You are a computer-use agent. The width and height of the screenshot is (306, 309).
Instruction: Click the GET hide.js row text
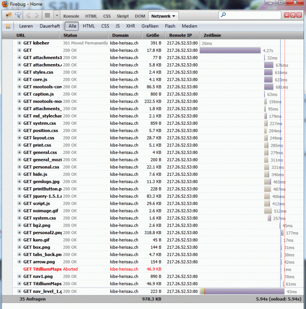tap(35, 174)
